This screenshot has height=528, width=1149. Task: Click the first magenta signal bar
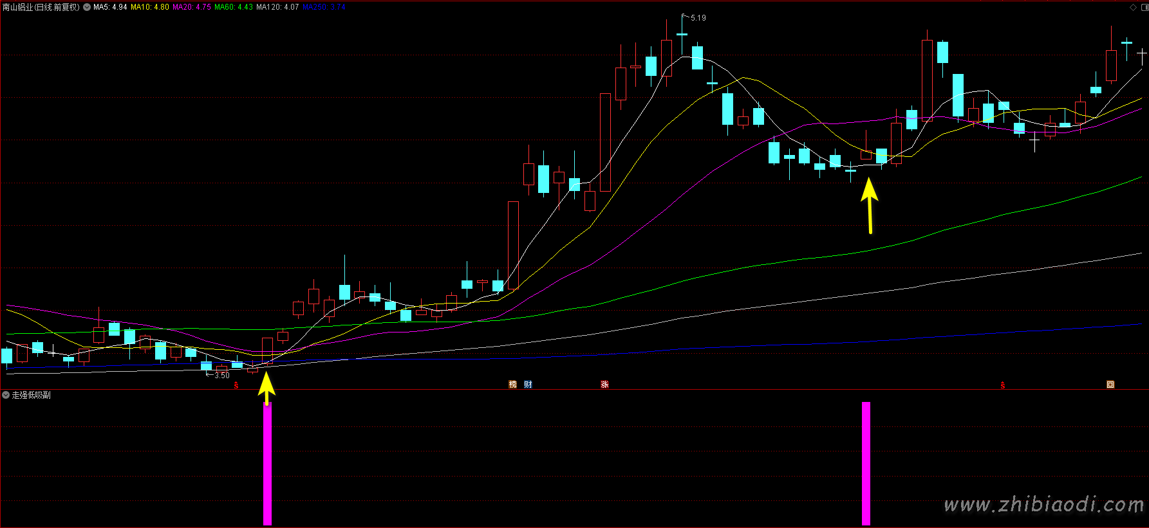[267, 463]
